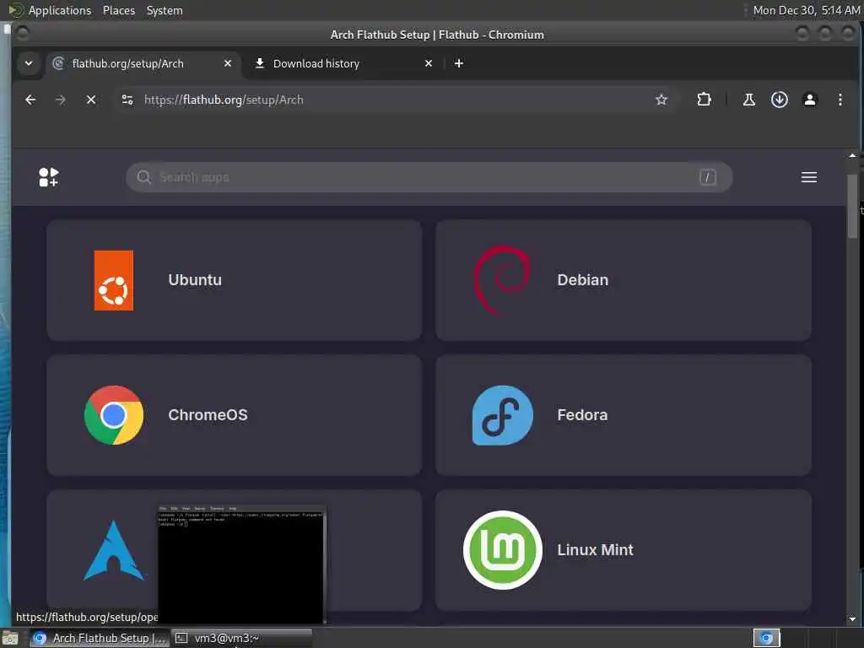Click the Ubuntu logo icon
The height and width of the screenshot is (648, 864).
click(x=114, y=280)
